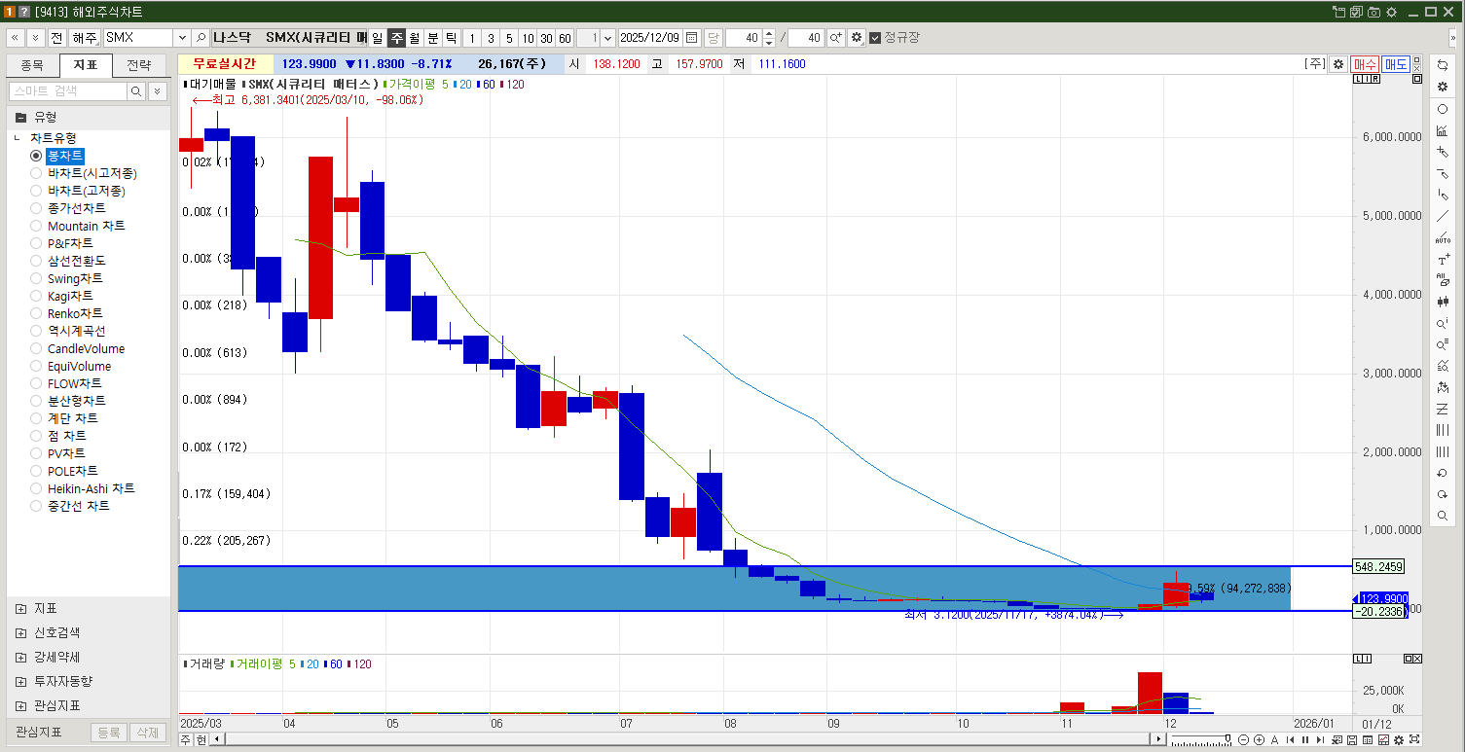This screenshot has width=1465, height=752.
Task: Click the red 매수 buy button
Action: point(1365,64)
